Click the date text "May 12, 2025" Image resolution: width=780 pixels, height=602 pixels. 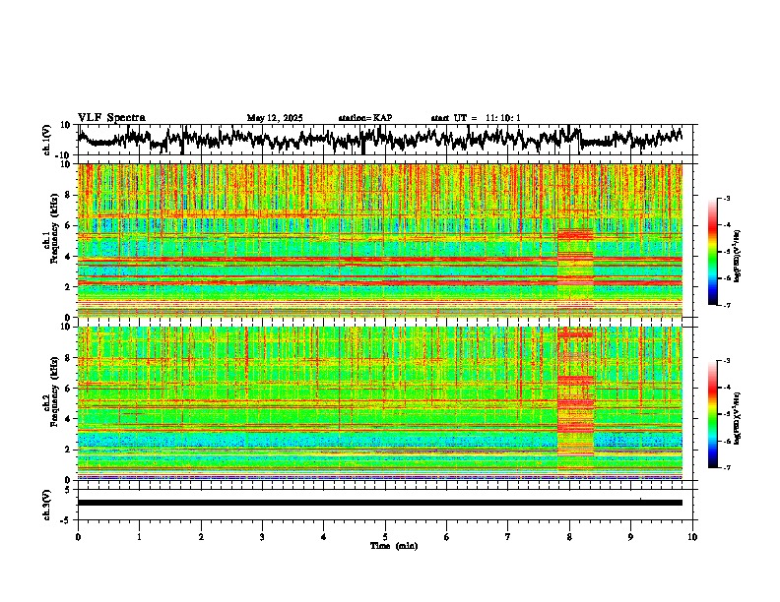[x=275, y=118]
